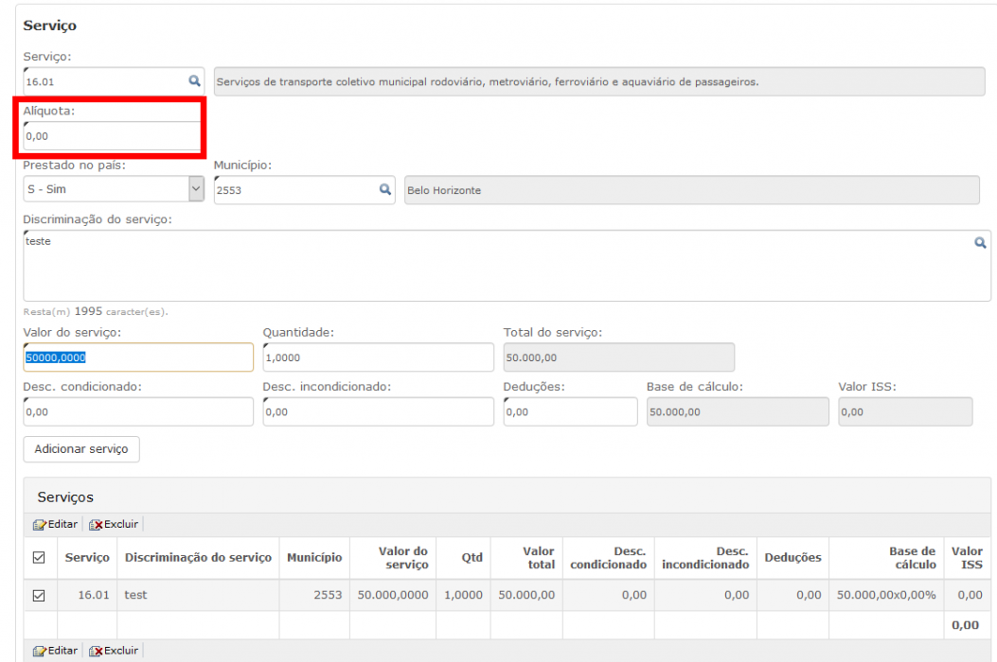Focus the Desc. condicionado field
The image size is (997, 662).
[x=138, y=411]
